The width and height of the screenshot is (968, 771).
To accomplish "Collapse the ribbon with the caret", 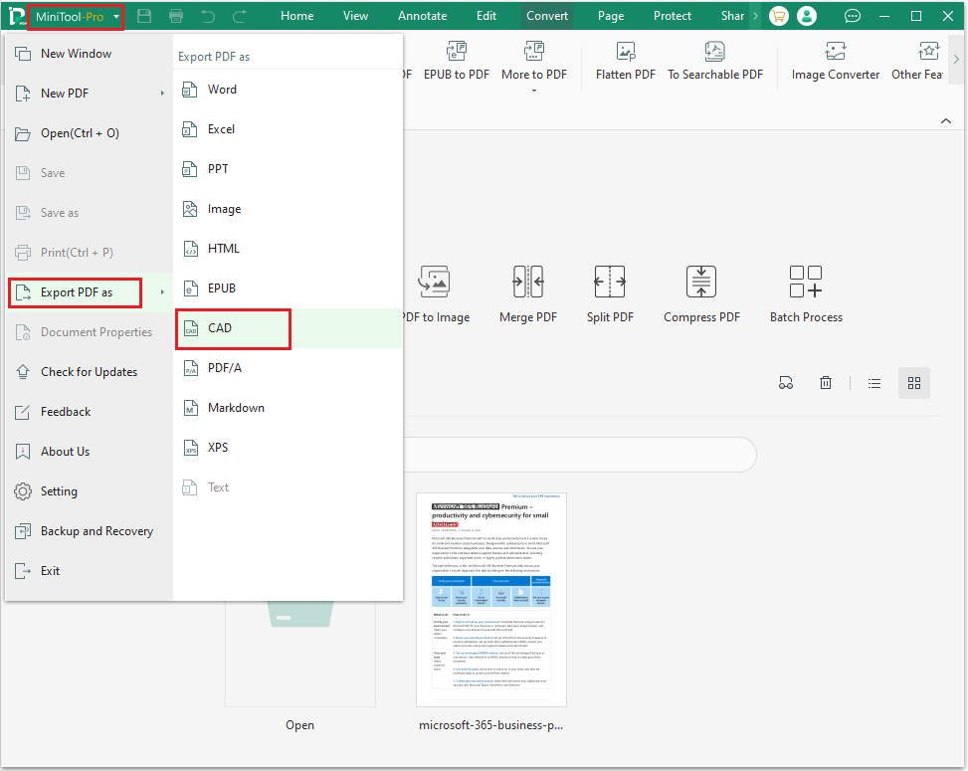I will (x=946, y=121).
